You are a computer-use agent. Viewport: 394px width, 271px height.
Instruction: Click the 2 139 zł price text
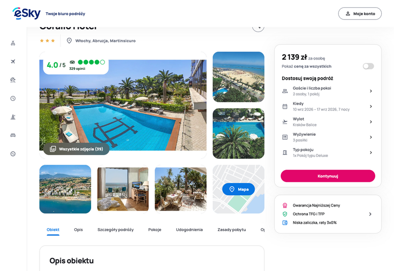[x=294, y=57]
